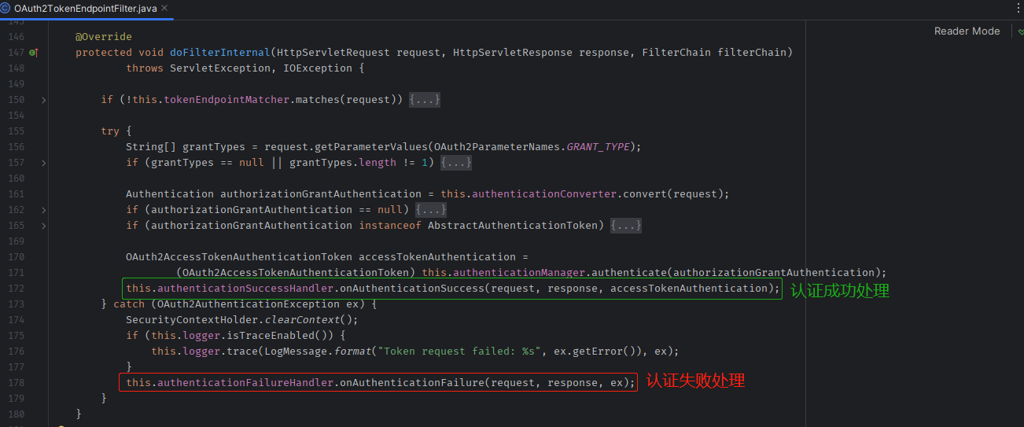
Task: Click the SecurityContextHolder class reference
Action: [x=192, y=320]
